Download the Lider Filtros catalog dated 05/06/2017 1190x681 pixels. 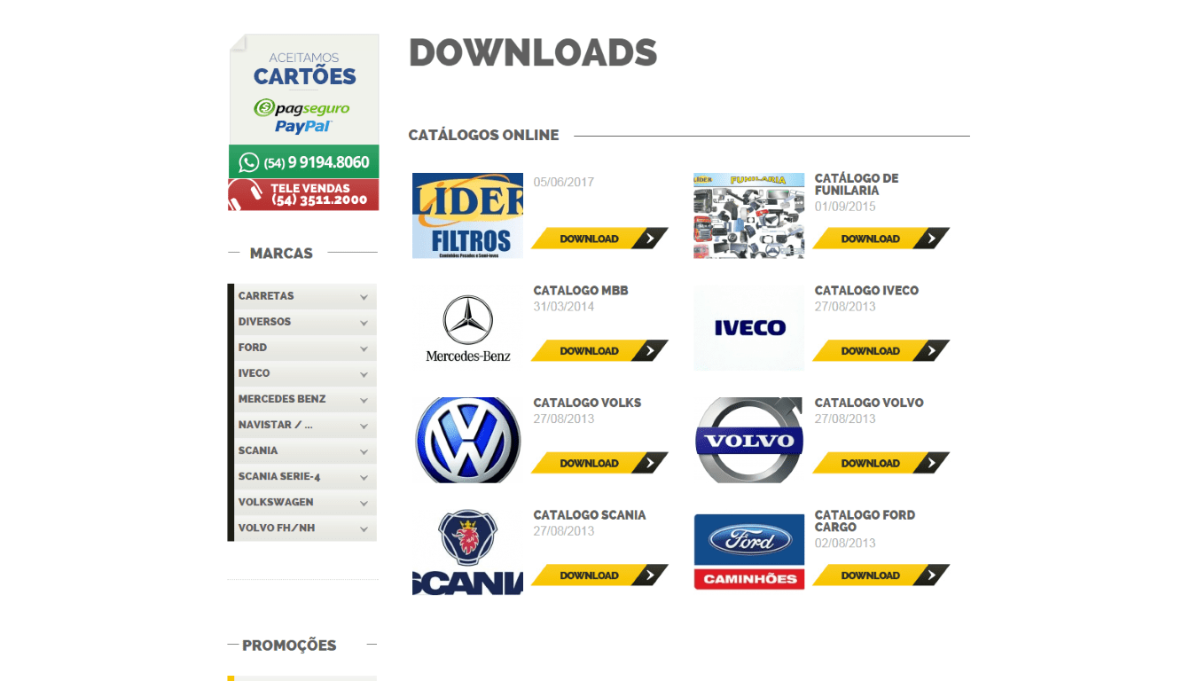coord(599,239)
